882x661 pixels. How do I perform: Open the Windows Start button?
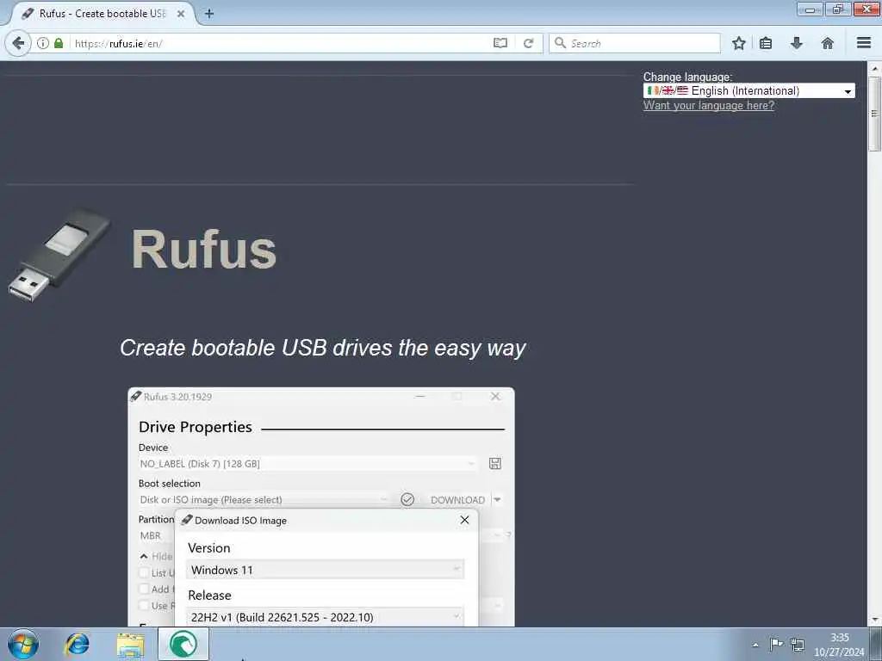tap(23, 644)
